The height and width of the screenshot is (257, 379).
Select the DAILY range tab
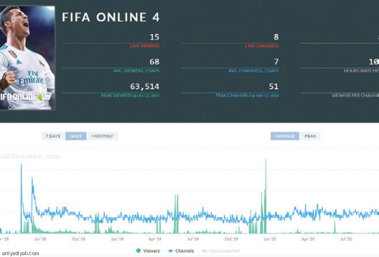76,136
